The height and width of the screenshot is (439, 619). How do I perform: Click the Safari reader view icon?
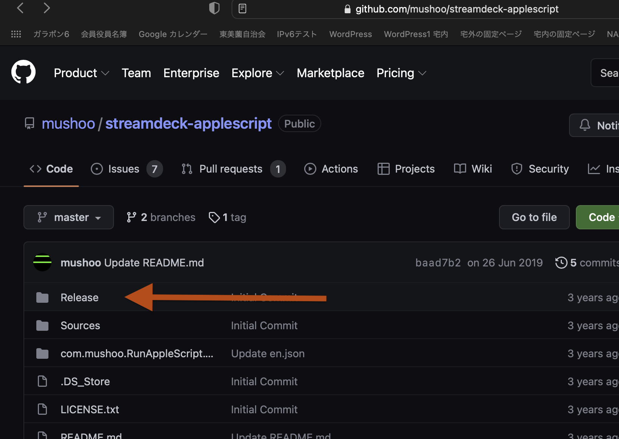click(243, 8)
